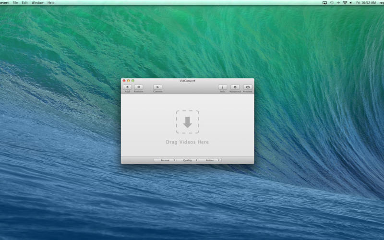
Task: Click the Drag Videos Here text area
Action: [x=187, y=142]
